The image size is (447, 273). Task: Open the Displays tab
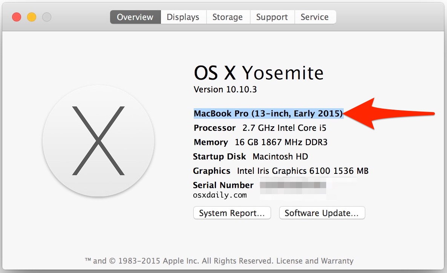pos(183,17)
